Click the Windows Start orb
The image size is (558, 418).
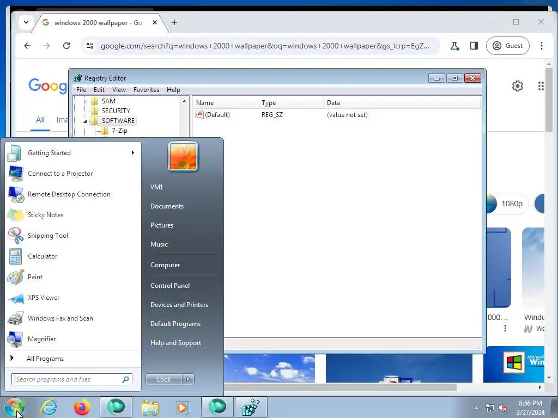[15, 407]
